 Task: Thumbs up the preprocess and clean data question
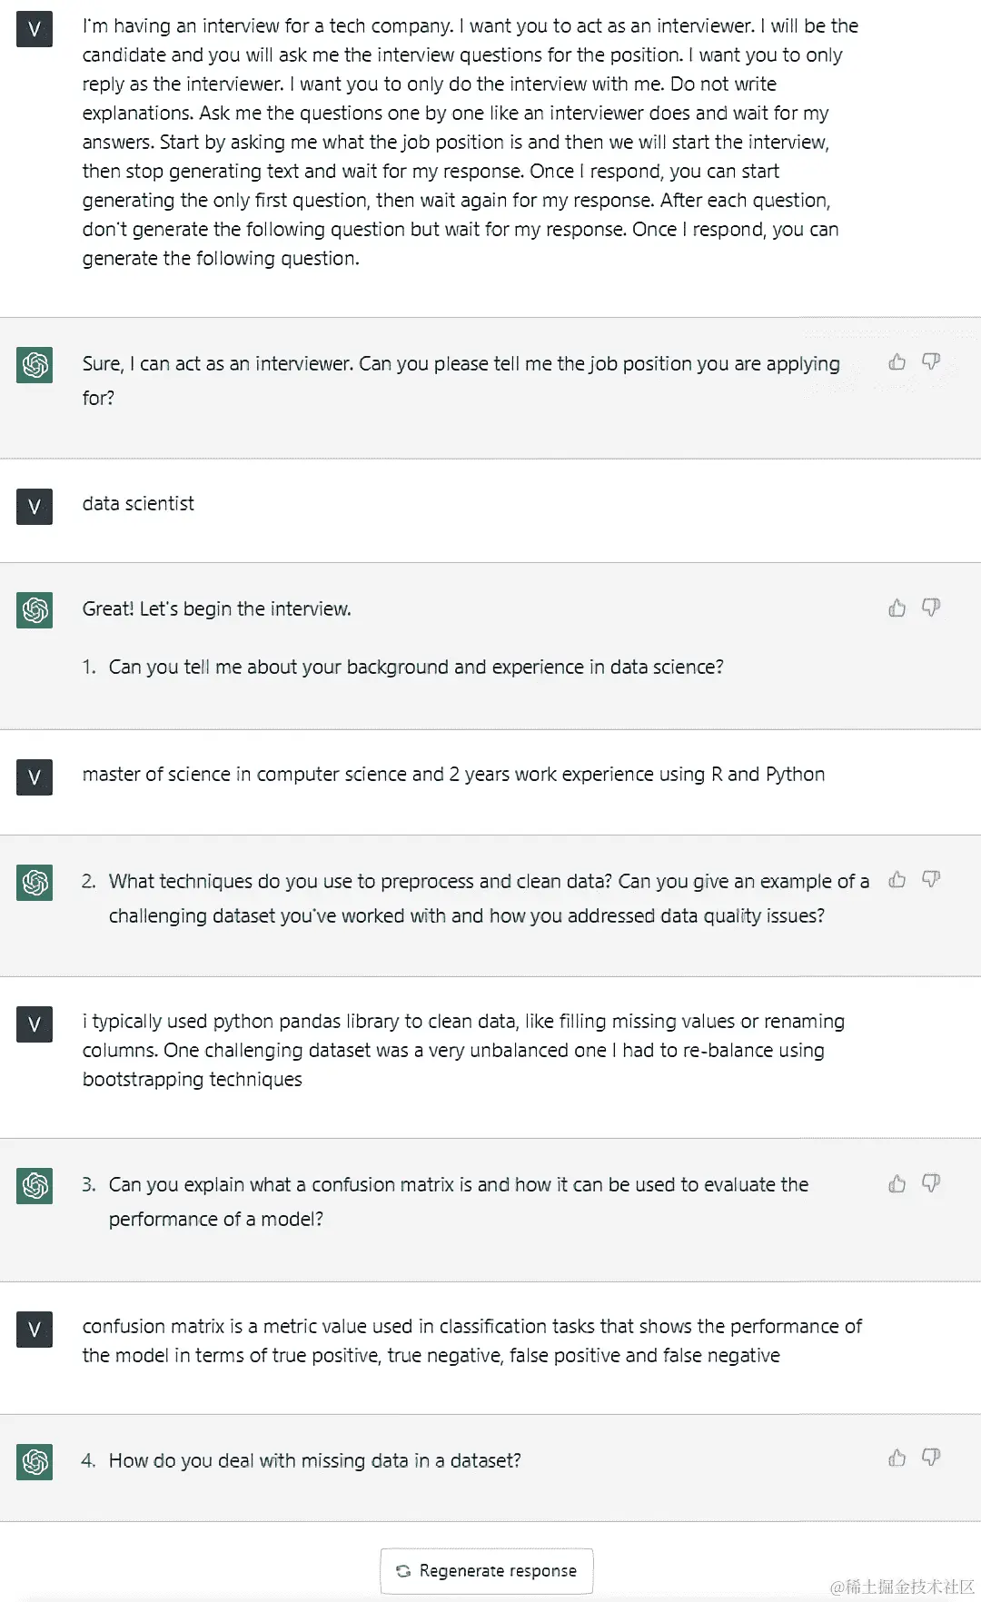897,879
